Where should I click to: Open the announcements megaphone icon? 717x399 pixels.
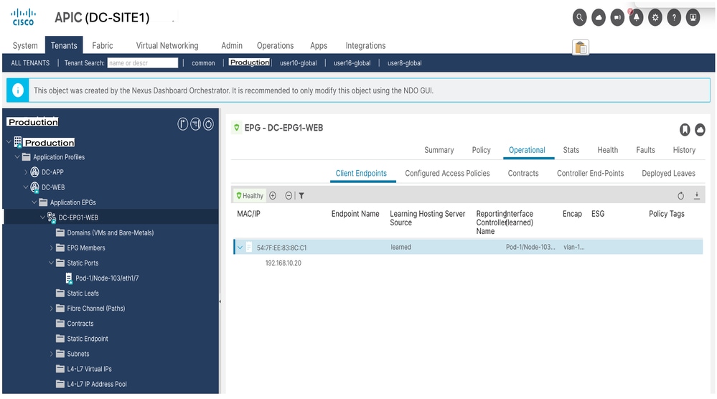click(617, 18)
